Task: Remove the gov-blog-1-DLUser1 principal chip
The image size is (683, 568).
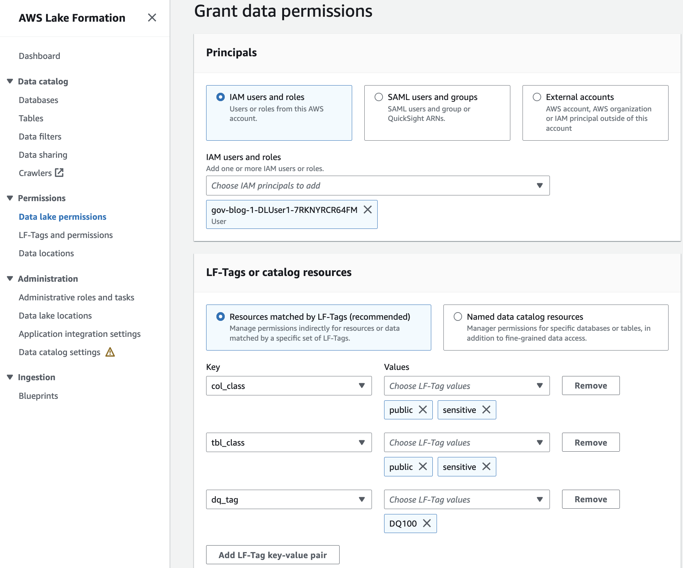Action: click(367, 209)
